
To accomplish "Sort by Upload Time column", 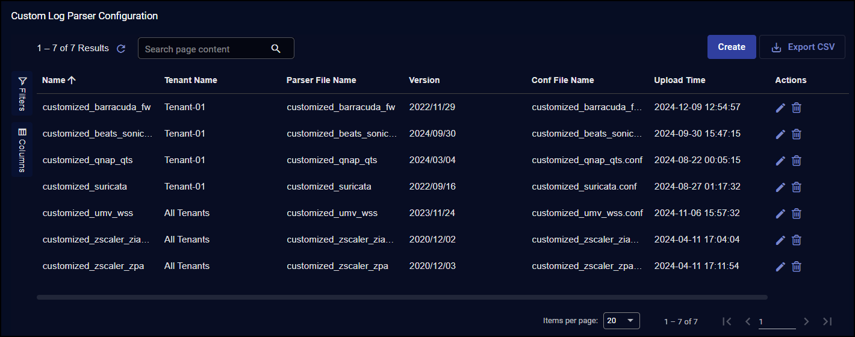I will [x=679, y=80].
